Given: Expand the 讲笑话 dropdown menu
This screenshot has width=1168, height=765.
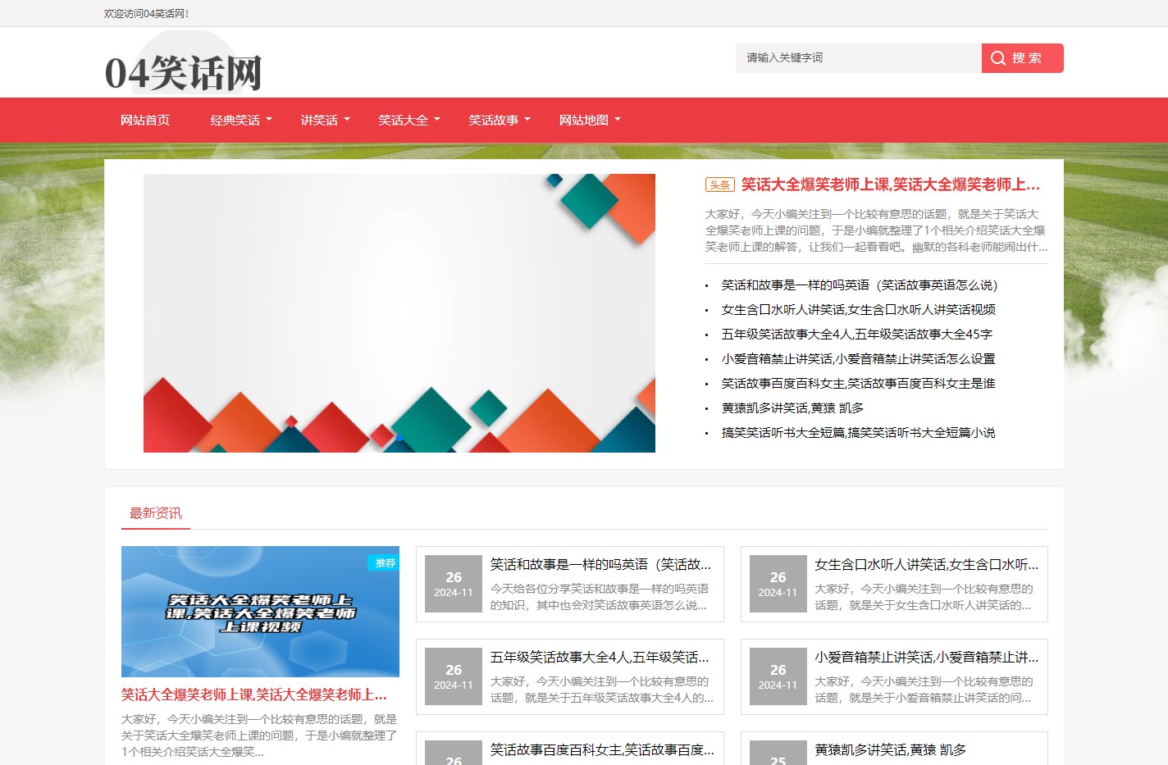Looking at the screenshot, I should 326,120.
